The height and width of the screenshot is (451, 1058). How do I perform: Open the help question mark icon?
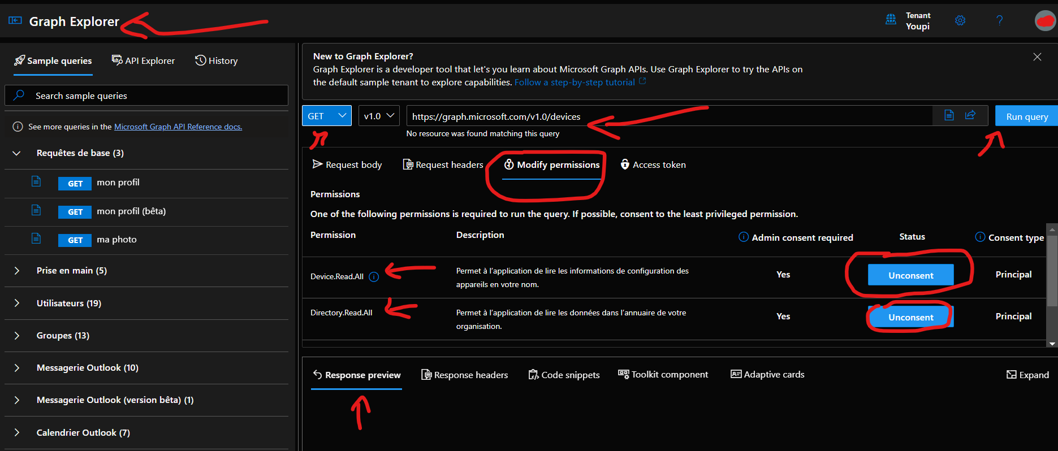pos(1000,20)
